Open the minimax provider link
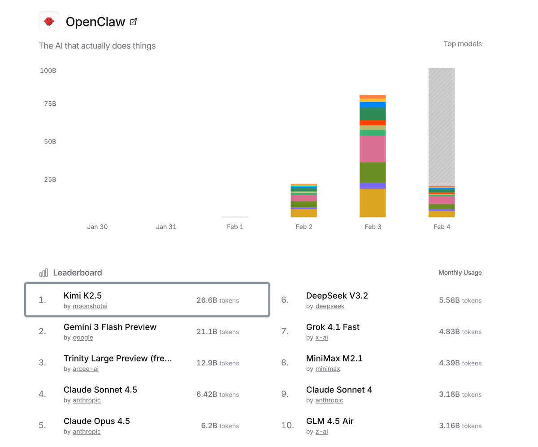This screenshot has width=538, height=447. tap(327, 369)
